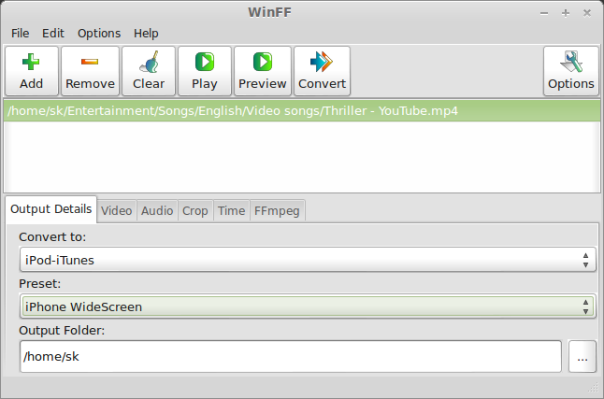Select the Time tab
Image resolution: width=604 pixels, height=399 pixels.
tap(231, 210)
